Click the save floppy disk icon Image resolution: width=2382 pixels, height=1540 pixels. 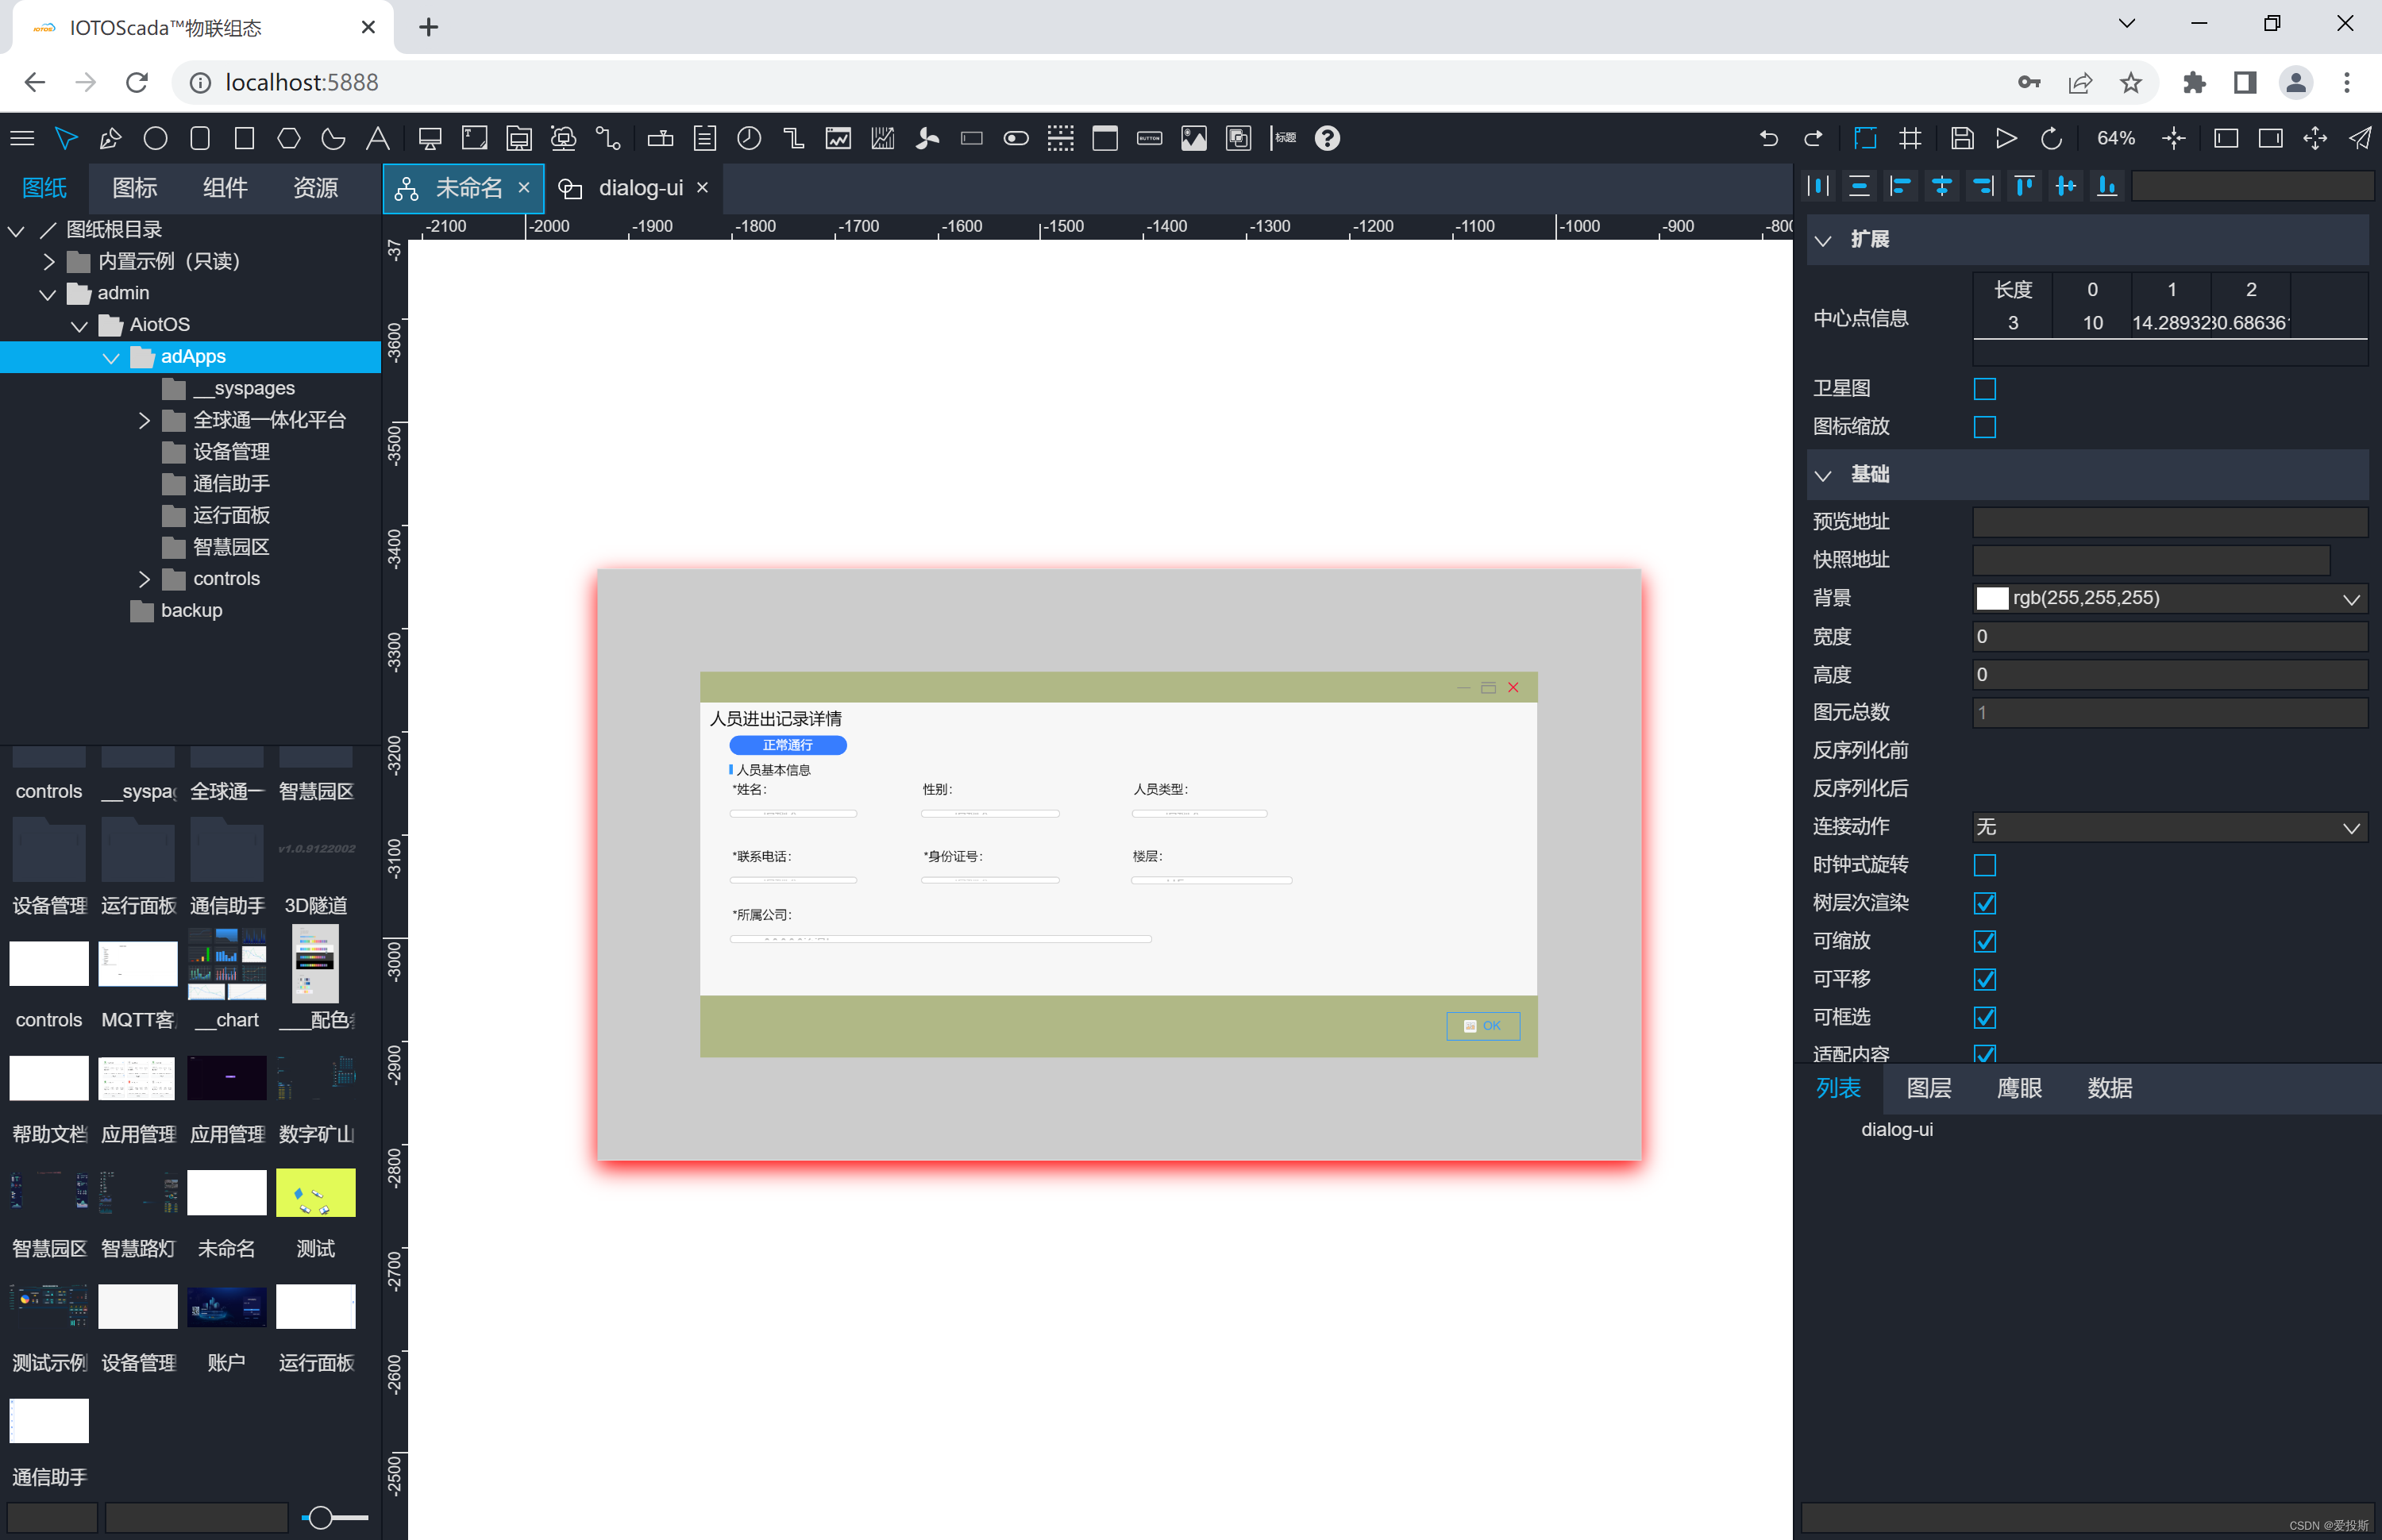1961,139
